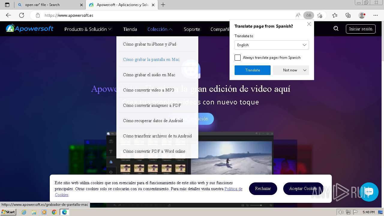
Task: Open the Action Center flag tray icon
Action: (x=355, y=212)
